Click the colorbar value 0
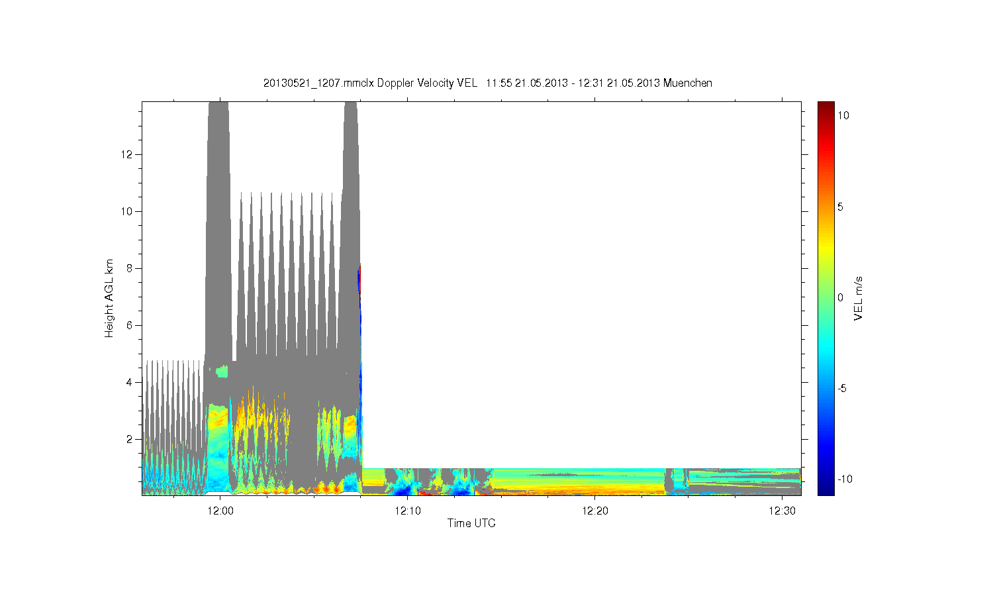The width and height of the screenshot is (993, 596). (x=841, y=297)
